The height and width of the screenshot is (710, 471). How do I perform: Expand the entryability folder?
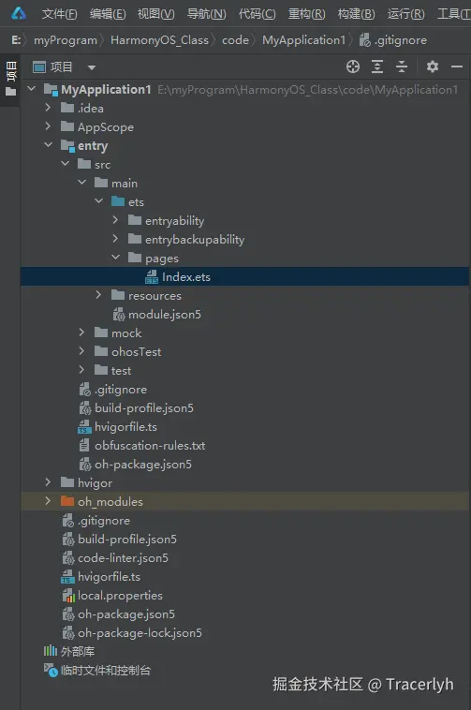115,220
